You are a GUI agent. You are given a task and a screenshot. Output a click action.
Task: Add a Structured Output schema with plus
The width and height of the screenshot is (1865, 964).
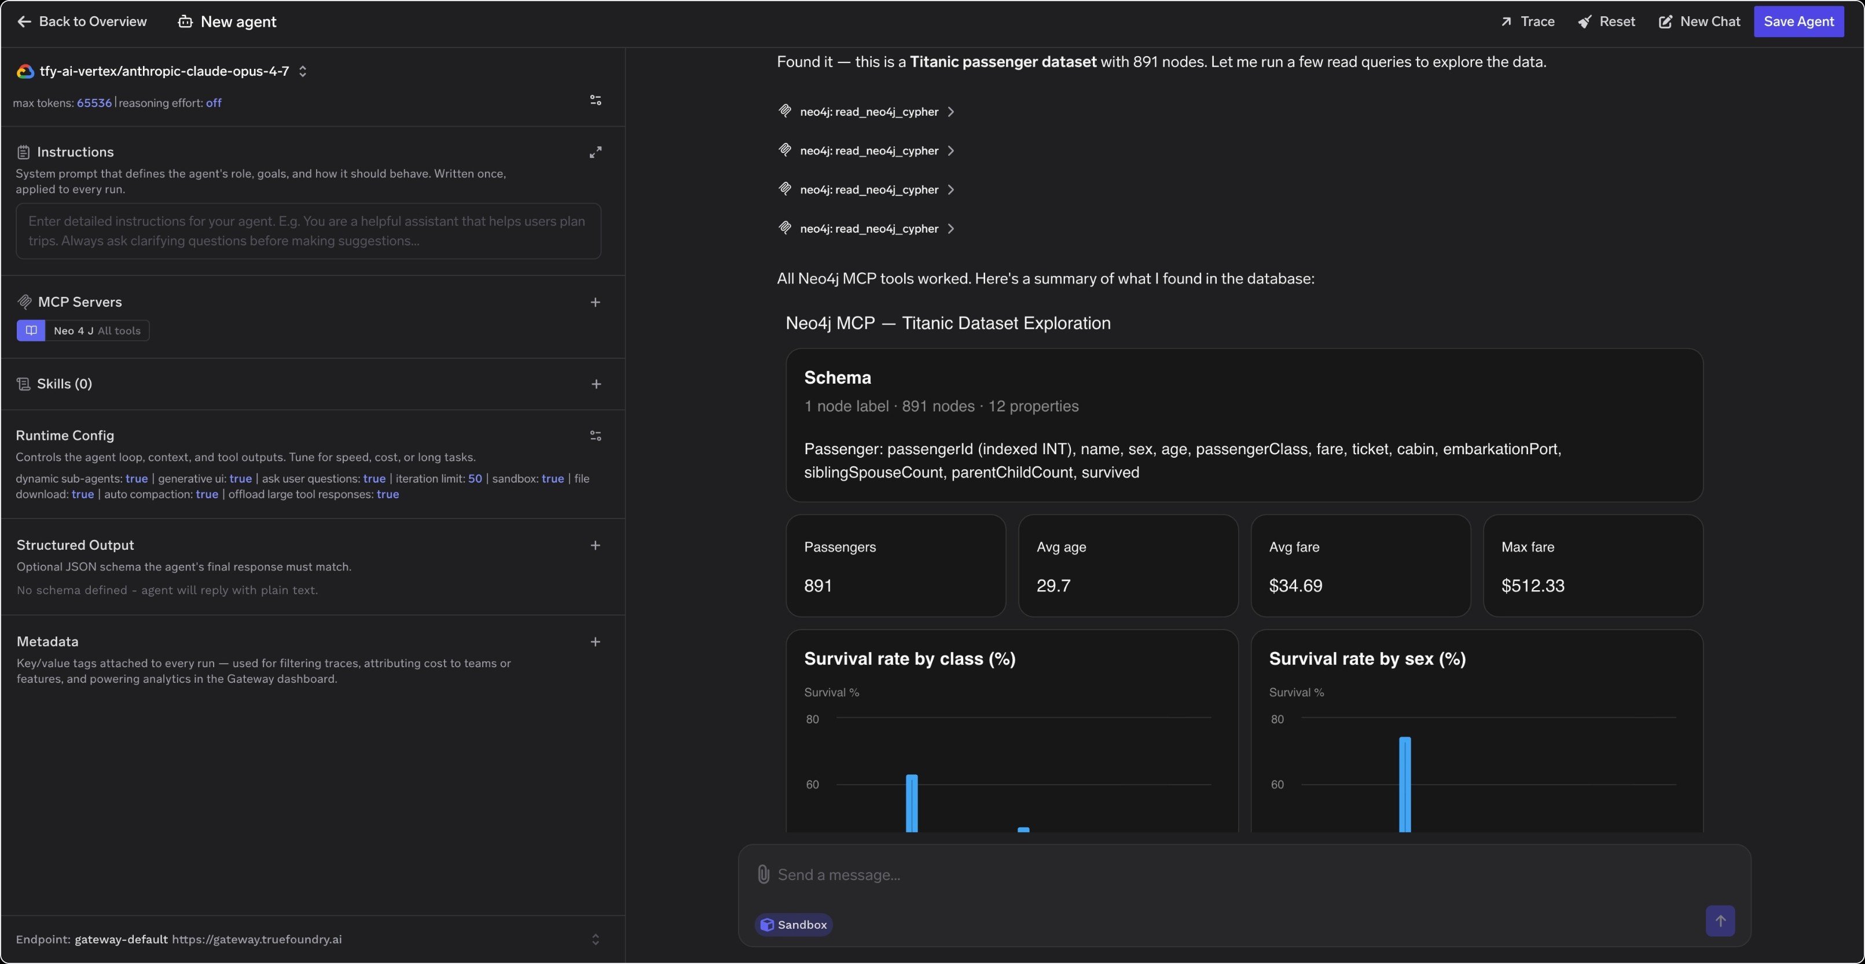pos(595,545)
